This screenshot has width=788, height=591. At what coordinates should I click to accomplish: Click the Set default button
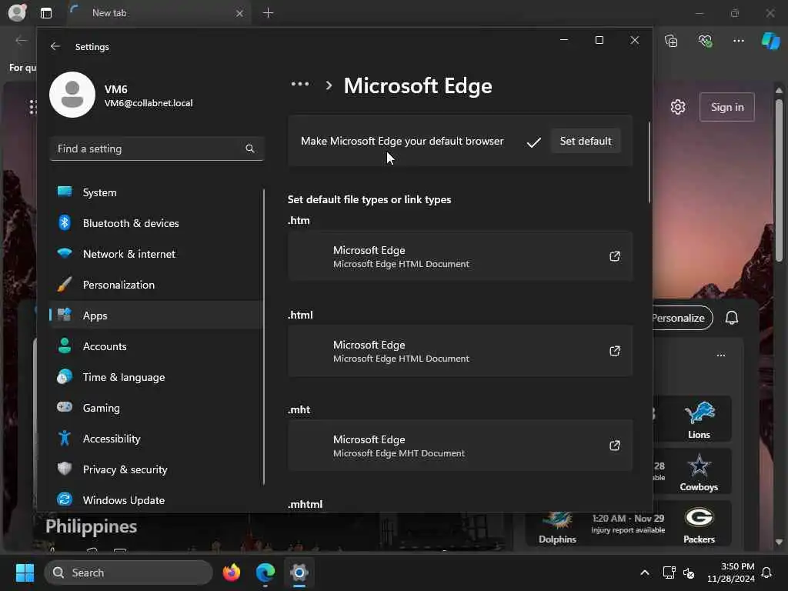pyautogui.click(x=586, y=141)
